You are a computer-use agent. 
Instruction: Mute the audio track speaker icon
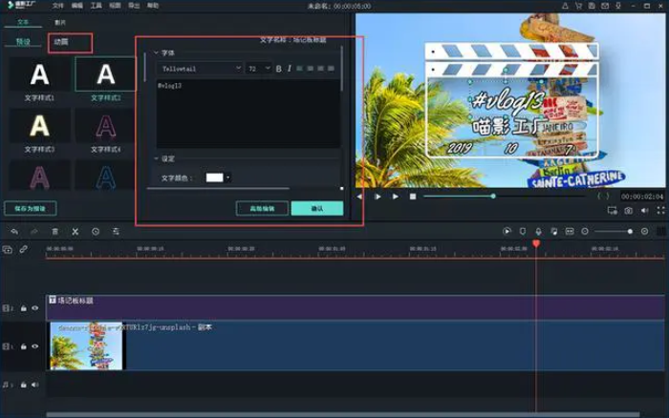35,385
